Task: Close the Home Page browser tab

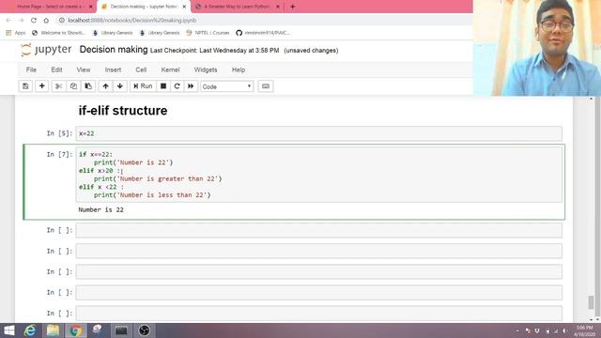Action: [91, 7]
